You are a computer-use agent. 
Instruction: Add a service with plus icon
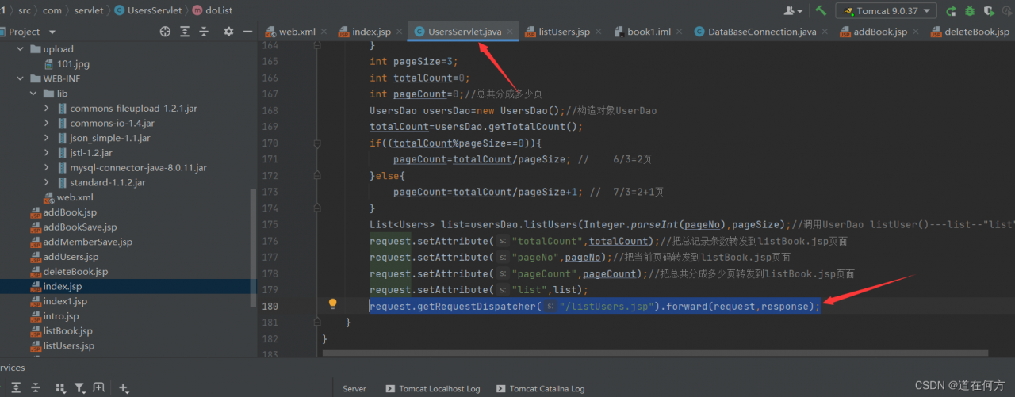pos(124,388)
